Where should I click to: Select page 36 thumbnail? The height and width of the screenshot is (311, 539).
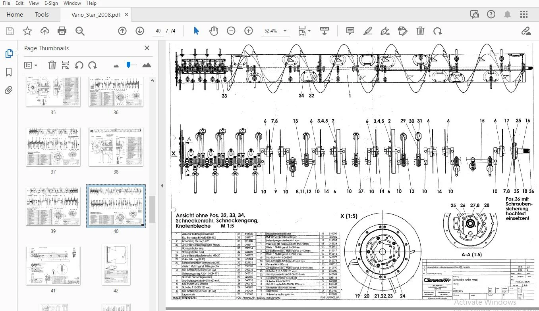(116, 92)
